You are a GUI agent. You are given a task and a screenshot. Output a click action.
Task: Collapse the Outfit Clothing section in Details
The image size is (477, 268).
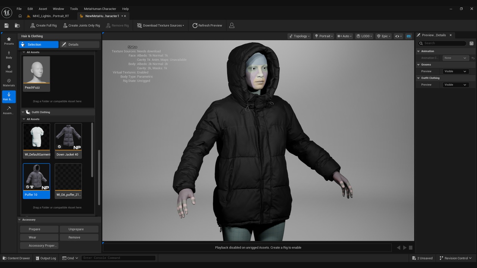point(418,78)
